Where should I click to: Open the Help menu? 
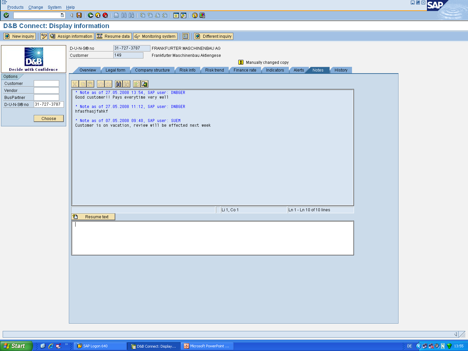tap(71, 7)
